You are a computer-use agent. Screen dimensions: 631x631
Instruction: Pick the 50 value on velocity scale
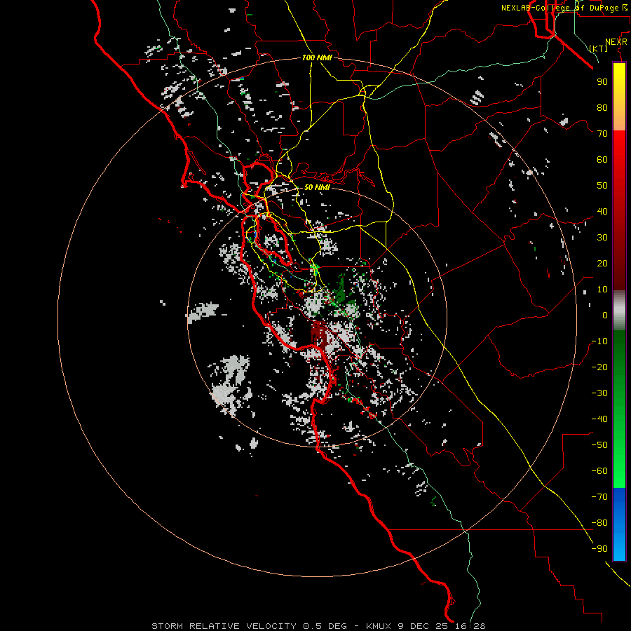click(x=602, y=186)
